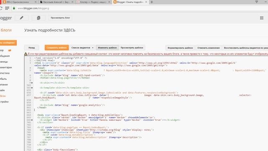Open Страницы in the sidebar
This screenshot has height=151, width=268.
4,62
